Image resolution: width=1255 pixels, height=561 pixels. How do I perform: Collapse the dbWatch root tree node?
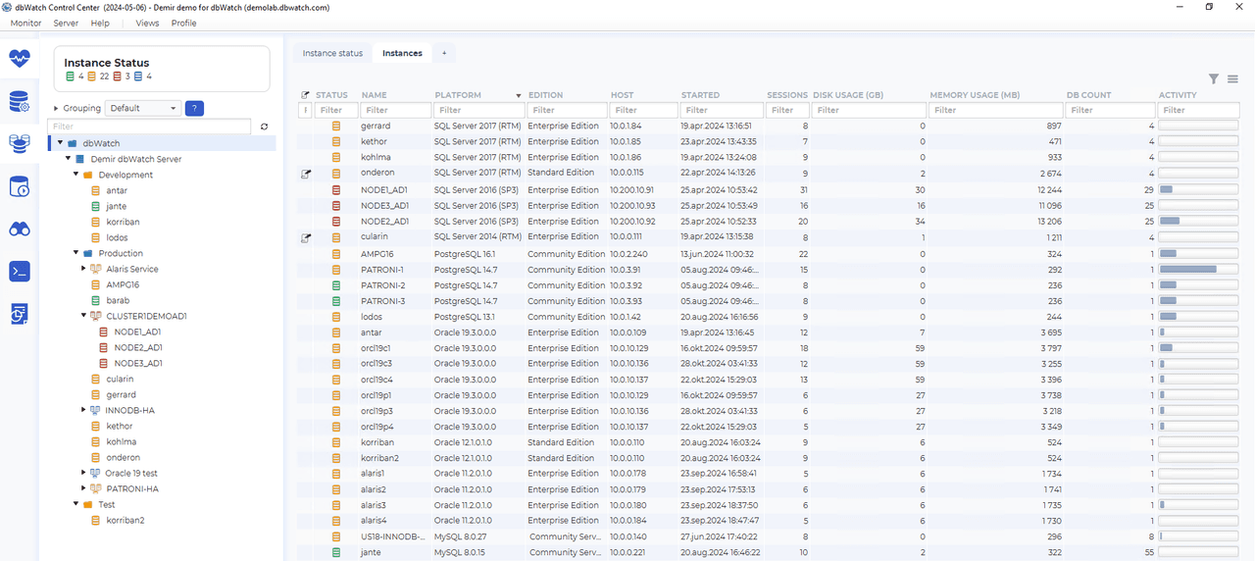pos(59,143)
